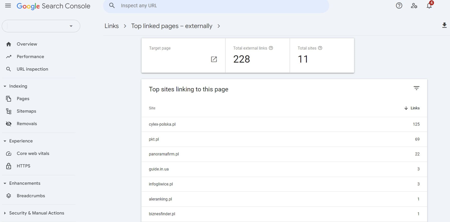450x222 pixels.
Task: Click the URL inspection magnifier icon
Action: (9, 69)
